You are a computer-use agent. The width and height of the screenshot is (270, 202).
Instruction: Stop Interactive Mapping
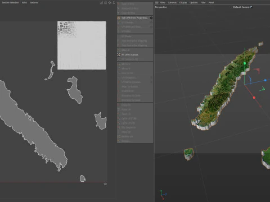click(x=134, y=45)
